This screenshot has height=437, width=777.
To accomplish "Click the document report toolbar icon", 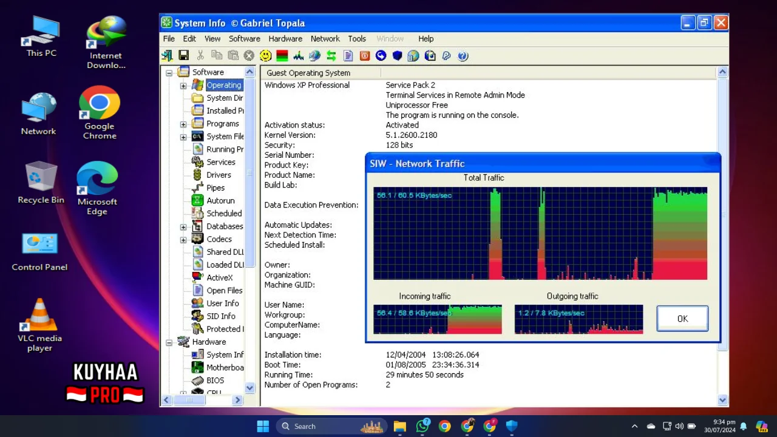I will pos(348,56).
